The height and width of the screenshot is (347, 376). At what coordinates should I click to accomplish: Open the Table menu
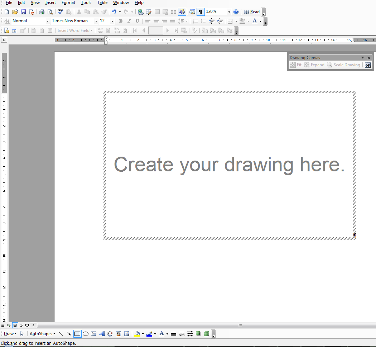102,3
